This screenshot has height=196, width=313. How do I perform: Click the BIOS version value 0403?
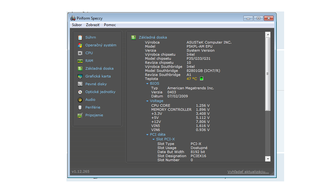(172, 92)
